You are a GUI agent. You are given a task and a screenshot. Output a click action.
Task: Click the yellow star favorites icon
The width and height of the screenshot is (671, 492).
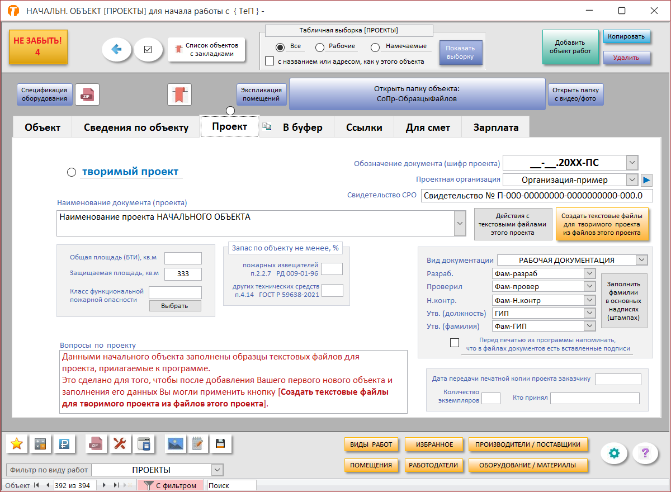pyautogui.click(x=17, y=444)
